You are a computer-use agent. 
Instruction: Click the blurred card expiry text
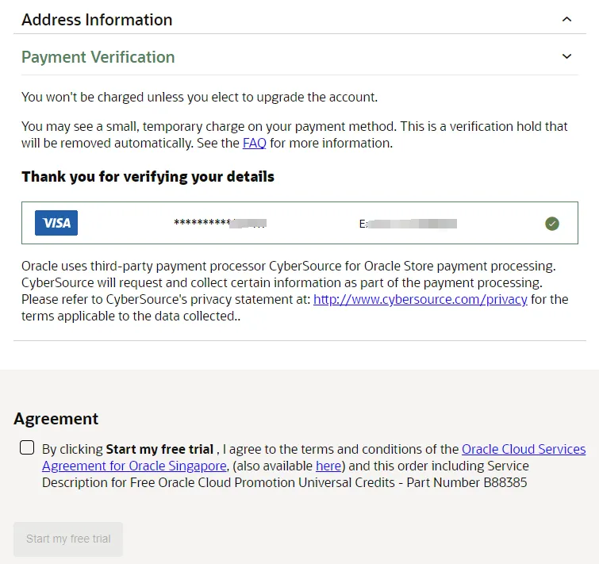[408, 224]
